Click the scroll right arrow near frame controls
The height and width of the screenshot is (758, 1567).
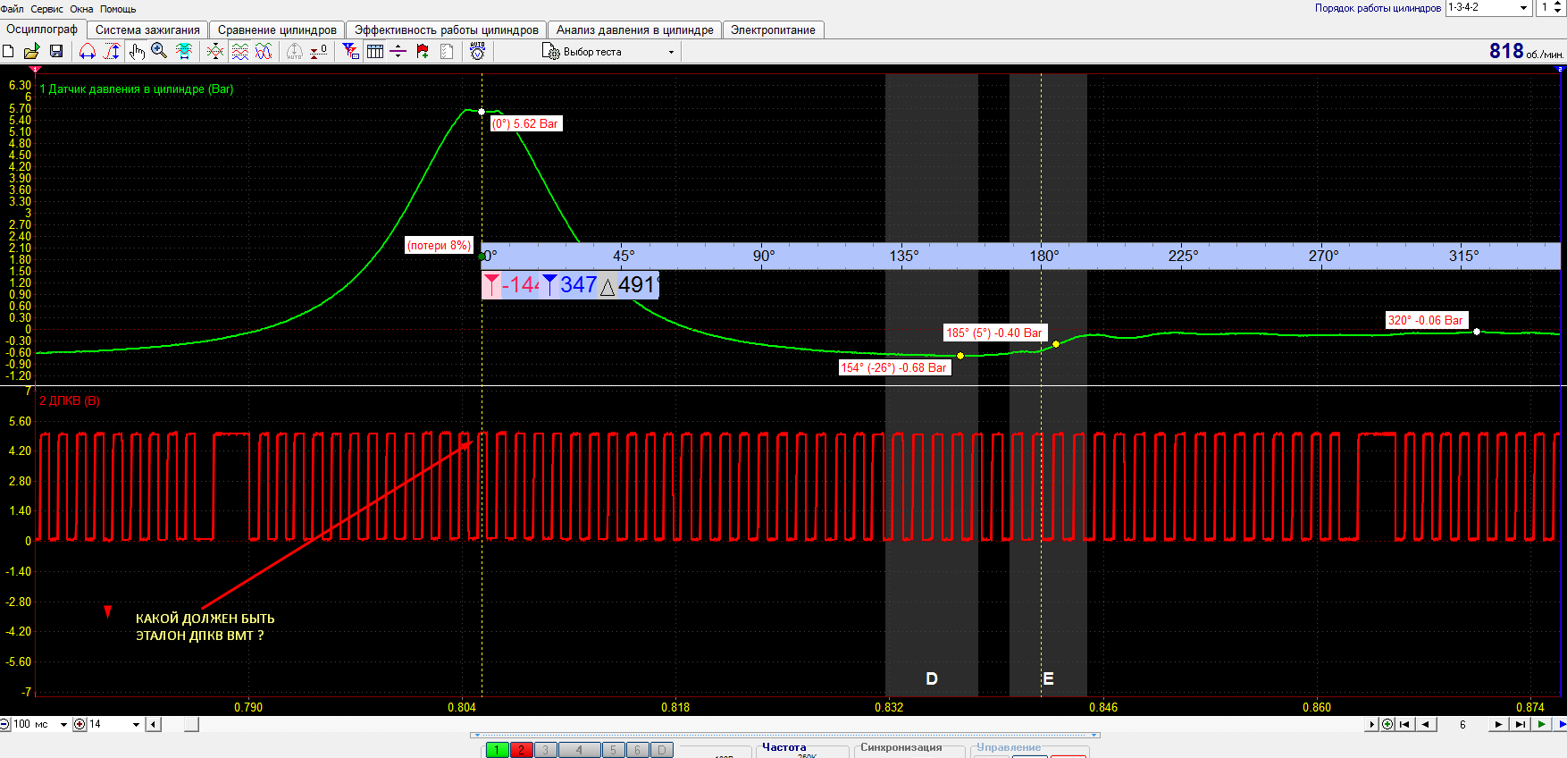(x=1372, y=724)
